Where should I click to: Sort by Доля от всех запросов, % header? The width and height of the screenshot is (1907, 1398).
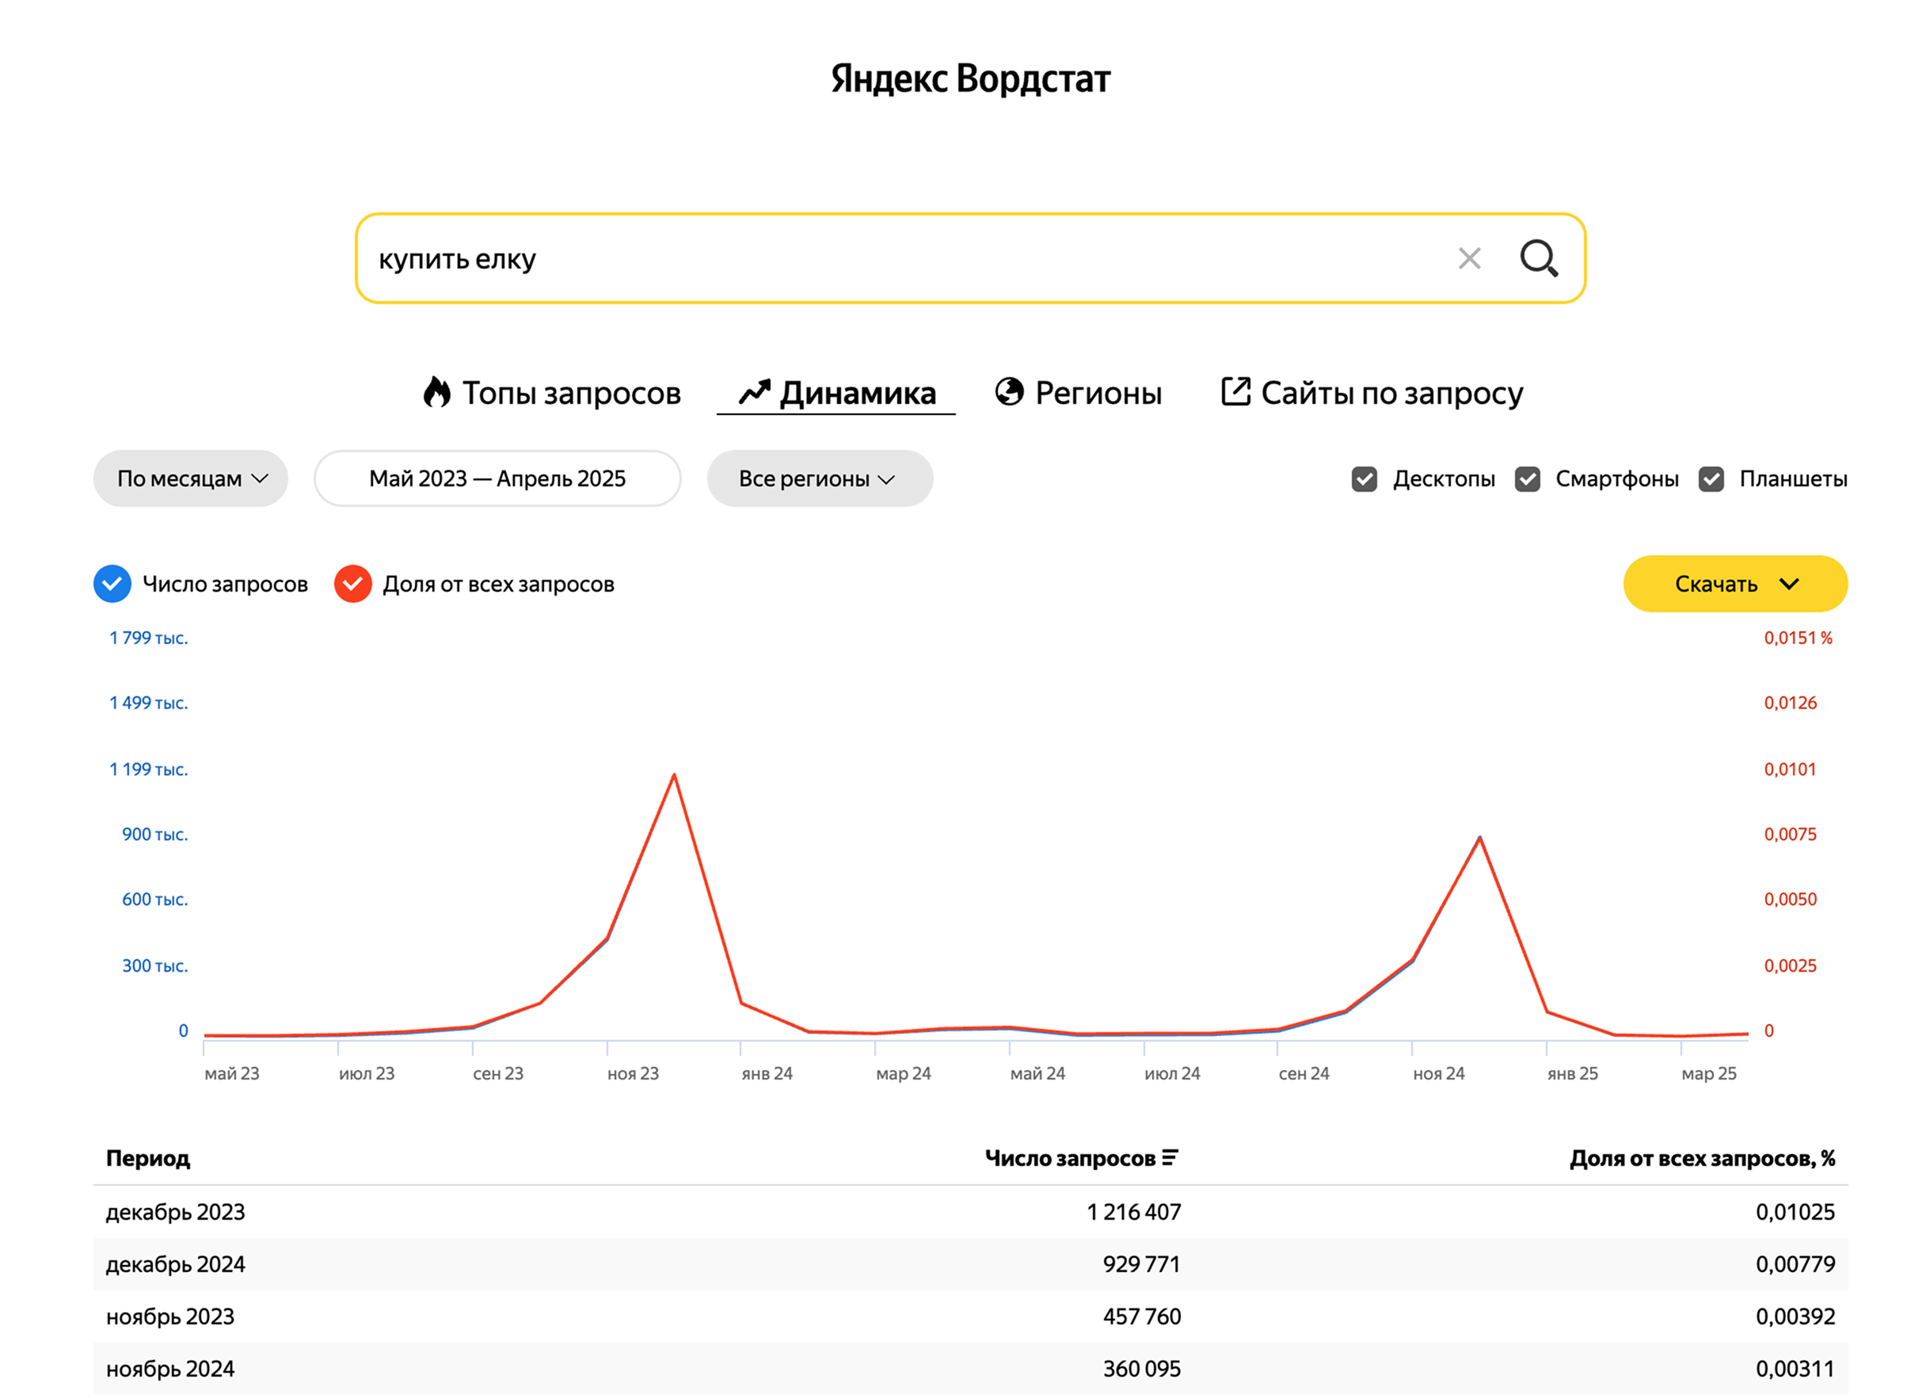1702,1159
